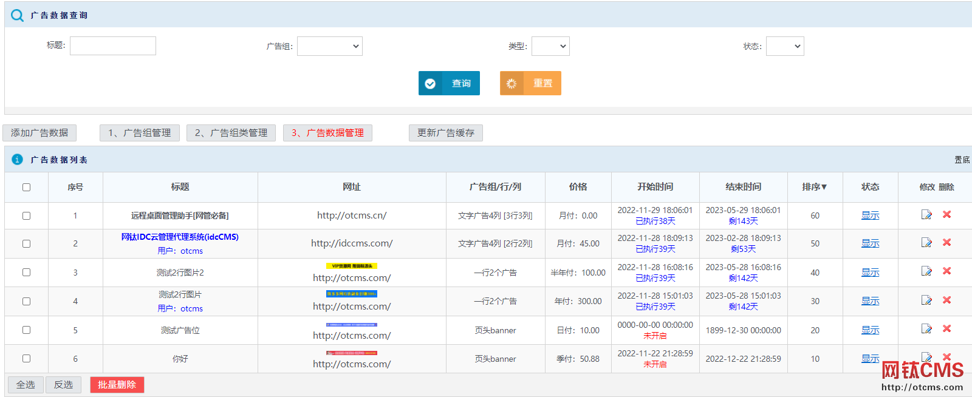The image size is (972, 397).
Task: Click 反选 invert selection button
Action: coord(63,385)
